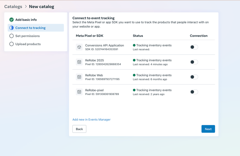Click Last received: 6 months ago
The image size is (240, 156).
pos(150,79)
